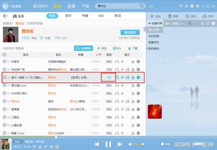Uncheck the checkbox for song 06 周杰伦
This screenshot has width=217, height=150.
click(x=4, y=101)
